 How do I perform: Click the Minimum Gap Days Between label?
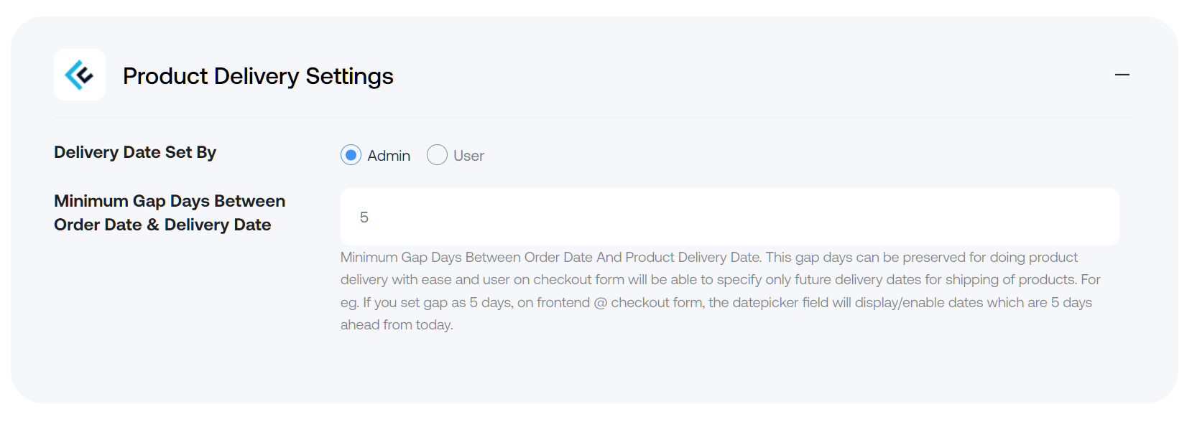point(170,201)
